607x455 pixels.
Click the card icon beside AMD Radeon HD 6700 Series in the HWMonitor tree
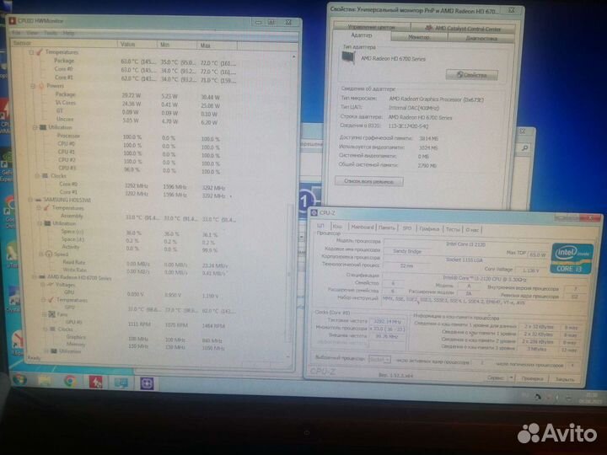click(42, 277)
